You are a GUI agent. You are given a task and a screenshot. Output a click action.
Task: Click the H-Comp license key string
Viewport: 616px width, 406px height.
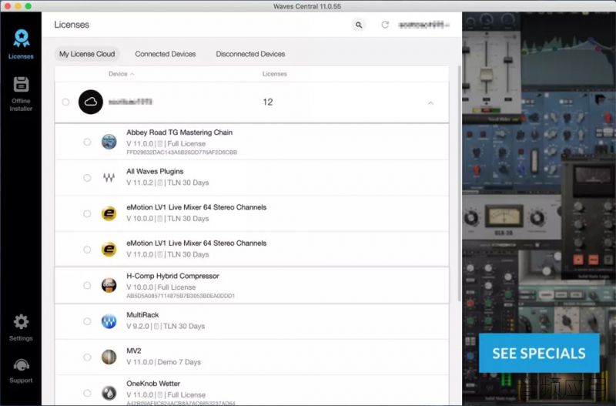coord(181,296)
